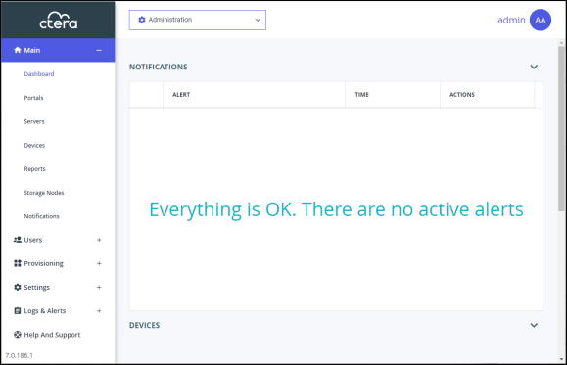The width and height of the screenshot is (567, 365).
Task: Collapse the Main menu with minus sign
Action: [99, 50]
